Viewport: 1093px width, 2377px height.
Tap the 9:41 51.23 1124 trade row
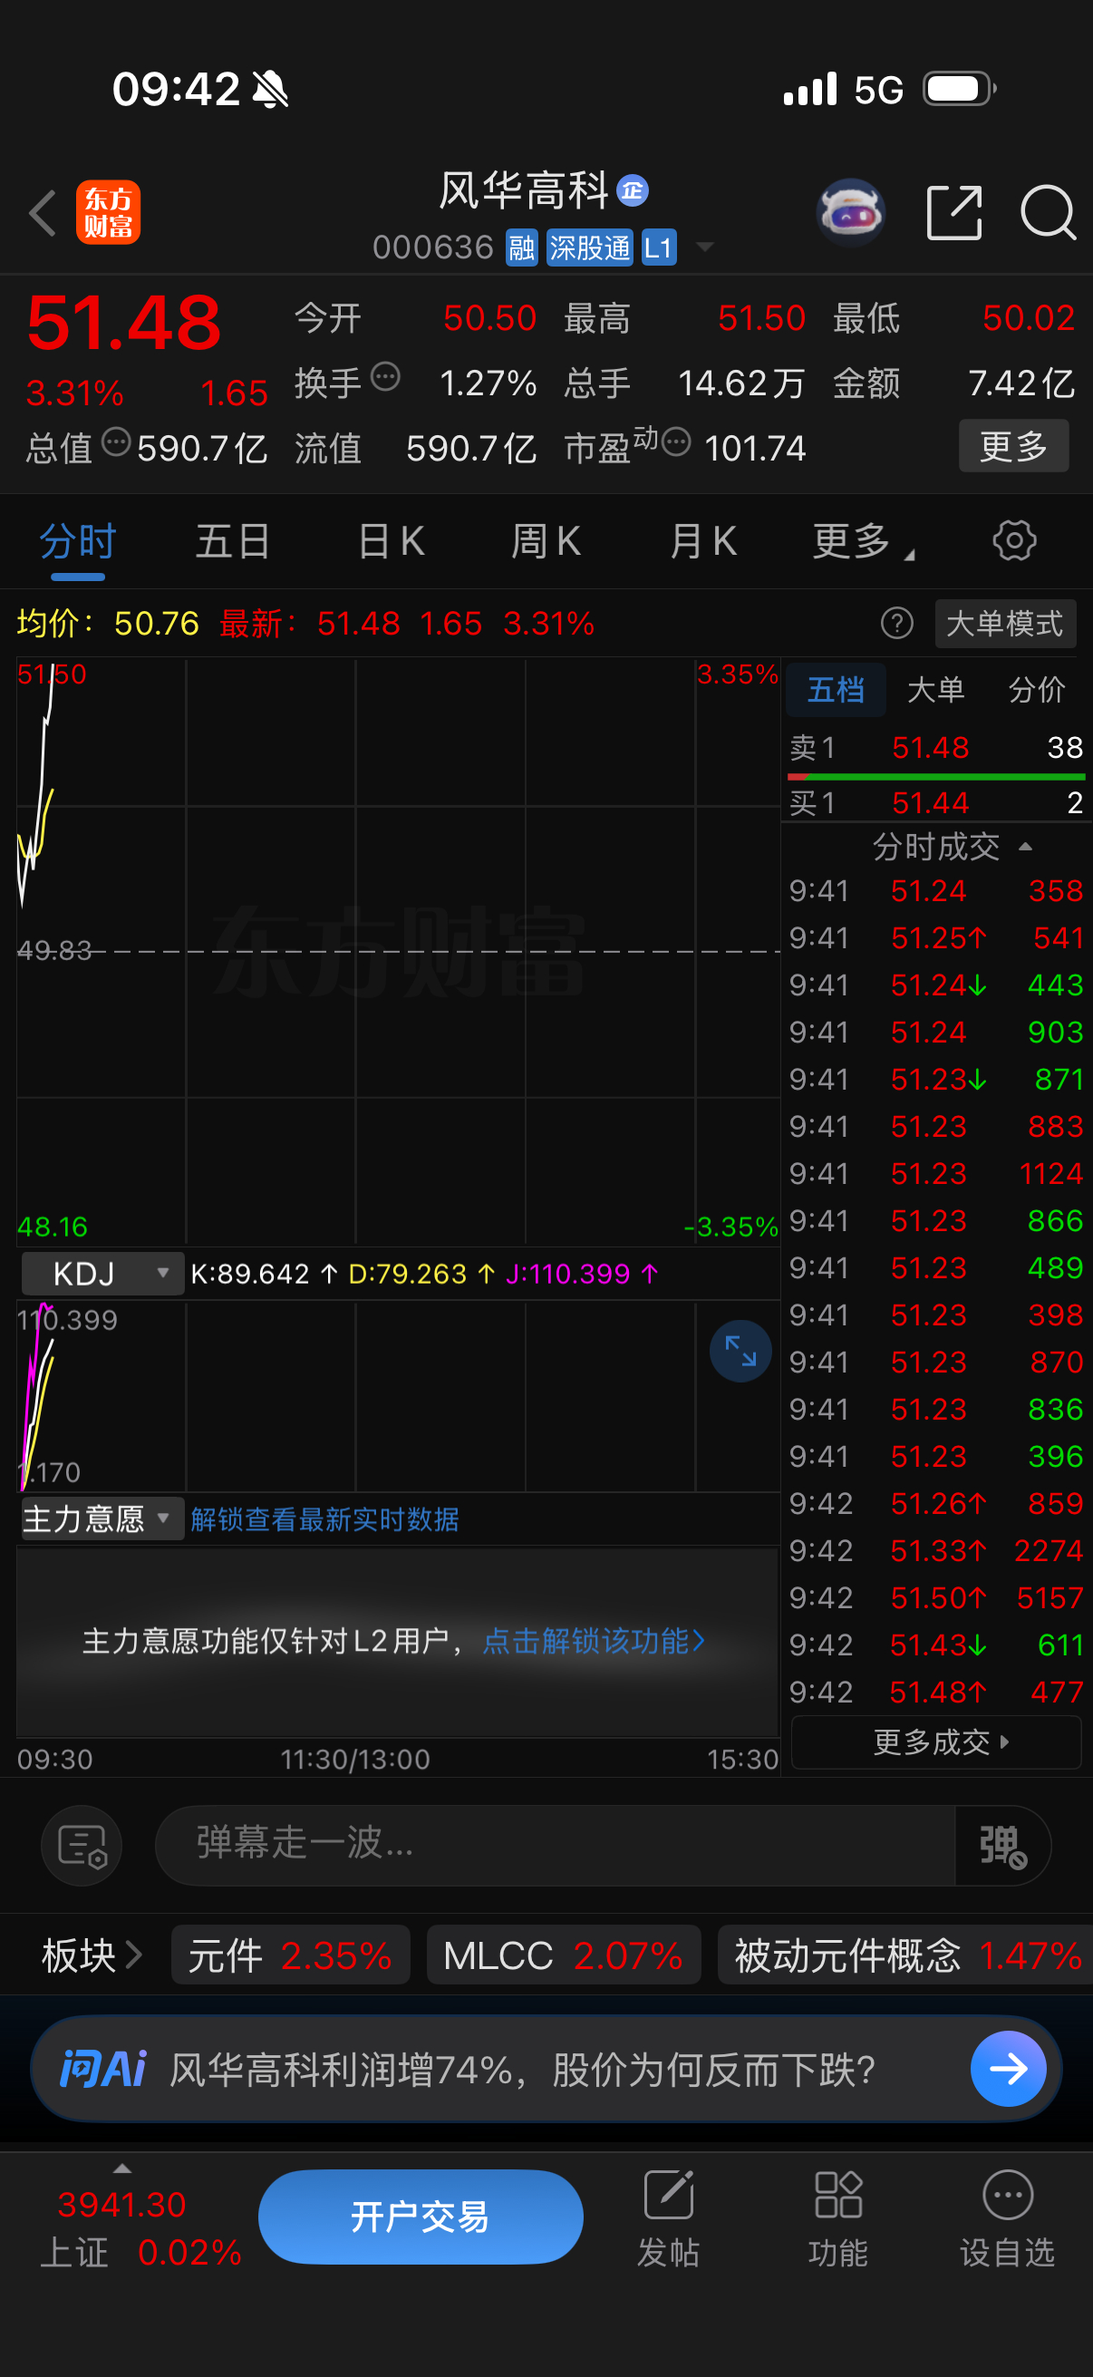tap(936, 1174)
